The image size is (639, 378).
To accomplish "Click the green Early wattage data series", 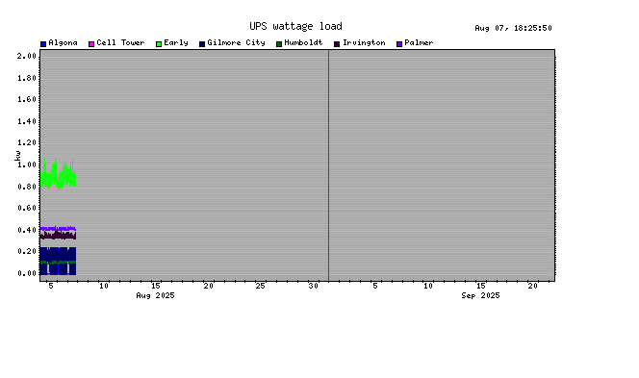I will coord(58,174).
